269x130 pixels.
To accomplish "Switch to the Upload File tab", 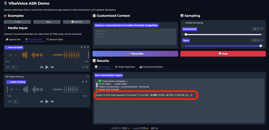I will [13, 39].
